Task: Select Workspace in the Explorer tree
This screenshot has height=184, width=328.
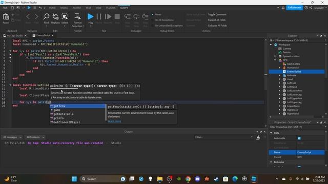Action: [x=284, y=44]
